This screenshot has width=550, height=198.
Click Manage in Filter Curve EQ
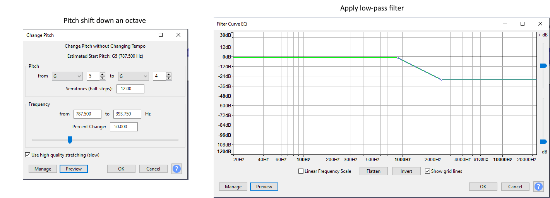233,187
